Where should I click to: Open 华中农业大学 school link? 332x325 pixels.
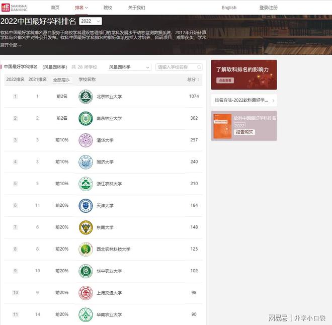109,271
